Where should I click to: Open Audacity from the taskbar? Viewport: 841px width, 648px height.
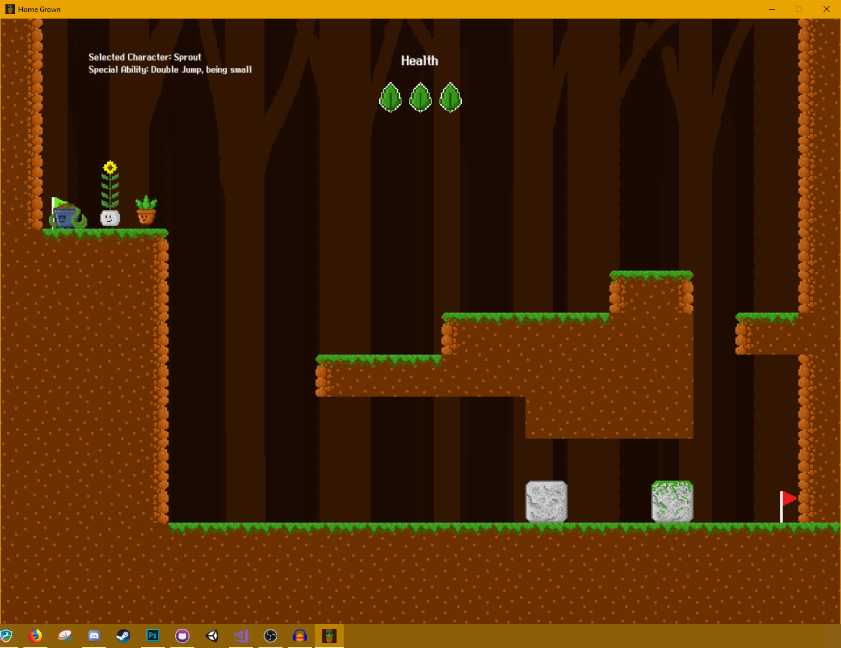[x=299, y=636]
